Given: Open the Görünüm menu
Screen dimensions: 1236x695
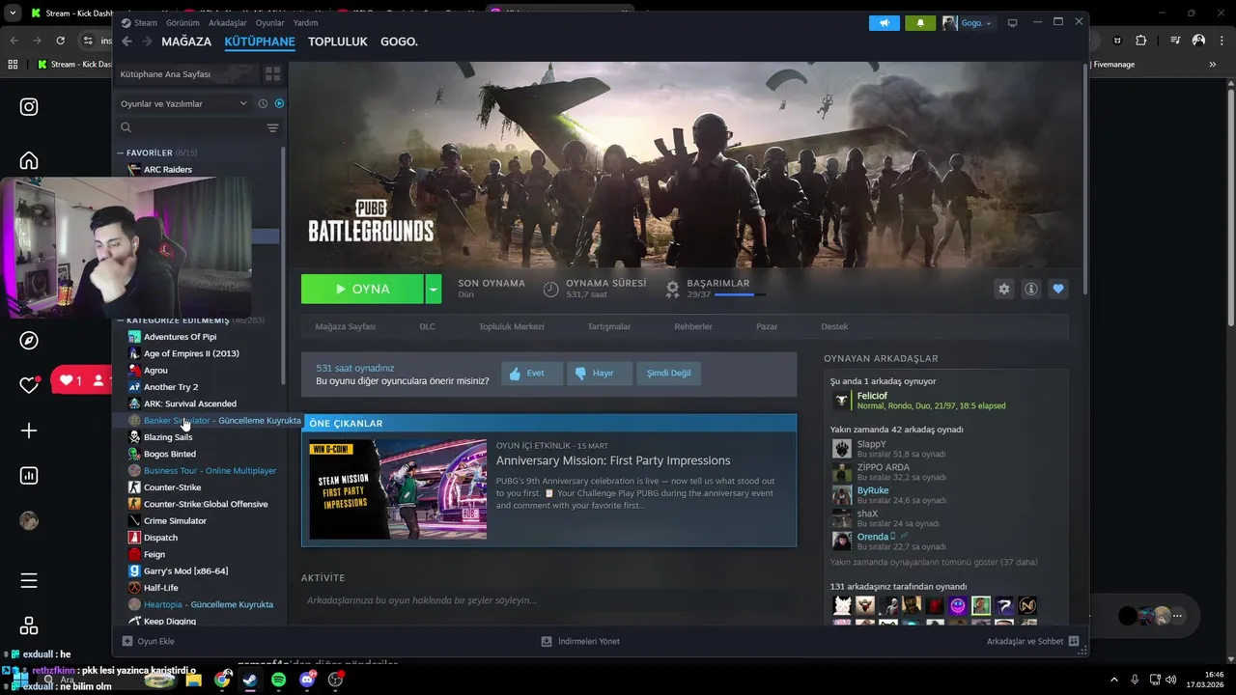Looking at the screenshot, I should (x=183, y=22).
